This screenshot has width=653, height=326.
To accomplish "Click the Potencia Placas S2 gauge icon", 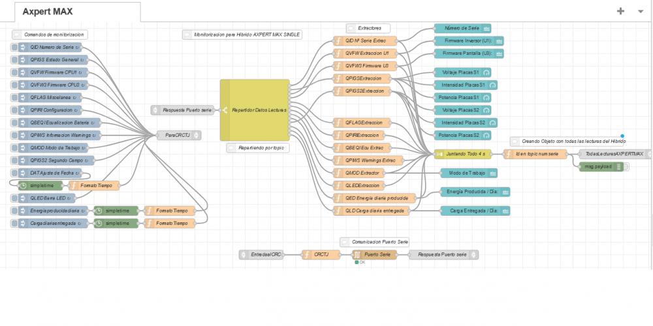I will (487, 135).
